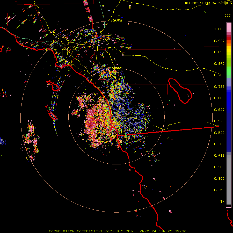Viewport: 233px width, 233px height.
Task: Click the 0.627 color scale value
Action: pyautogui.click(x=219, y=110)
